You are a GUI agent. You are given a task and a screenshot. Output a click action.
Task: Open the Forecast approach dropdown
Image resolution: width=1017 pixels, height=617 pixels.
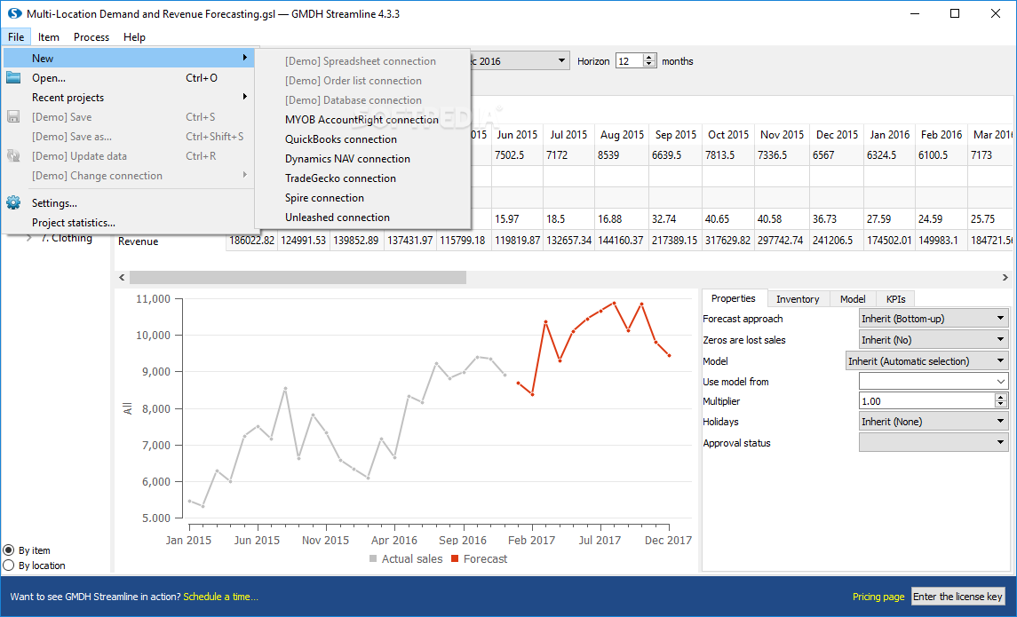coord(934,318)
